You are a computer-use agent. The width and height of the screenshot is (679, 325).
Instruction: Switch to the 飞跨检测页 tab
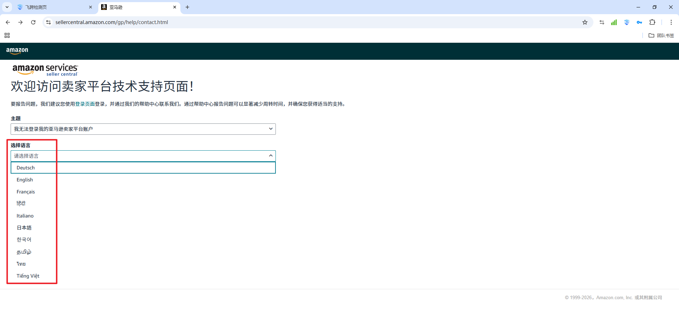tap(55, 7)
